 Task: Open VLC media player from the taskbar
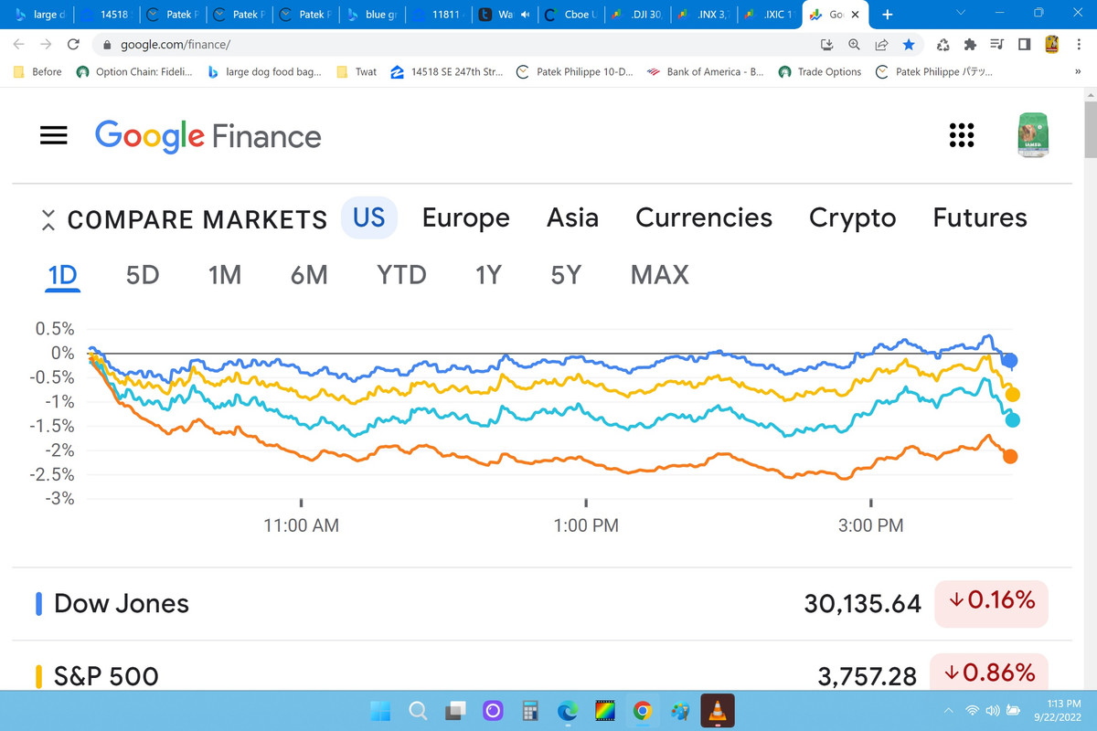click(x=718, y=710)
